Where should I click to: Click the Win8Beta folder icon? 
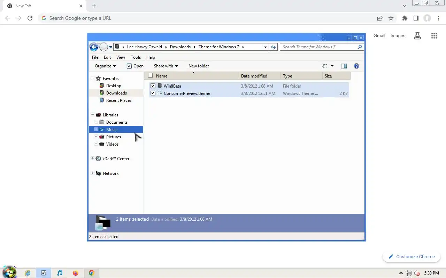[160, 86]
